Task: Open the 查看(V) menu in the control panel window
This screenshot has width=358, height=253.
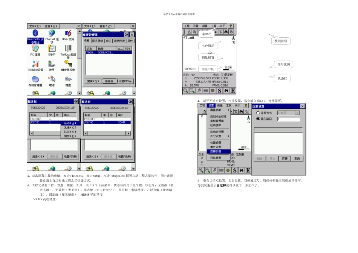Action: [51, 26]
